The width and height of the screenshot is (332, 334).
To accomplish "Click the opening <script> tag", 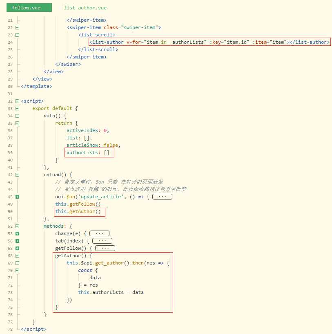I will tap(32, 101).
